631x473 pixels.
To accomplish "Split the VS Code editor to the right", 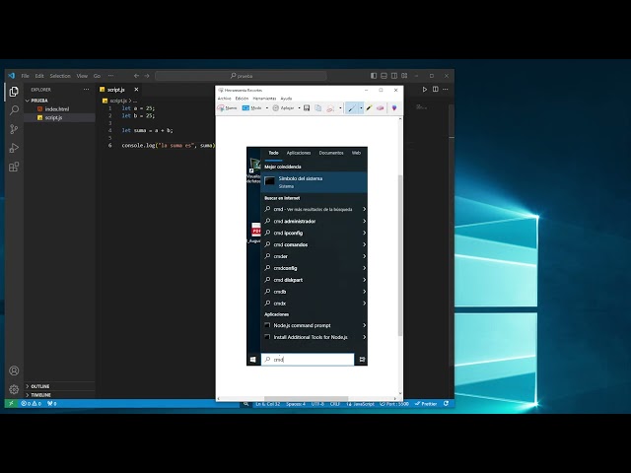I will pyautogui.click(x=436, y=90).
